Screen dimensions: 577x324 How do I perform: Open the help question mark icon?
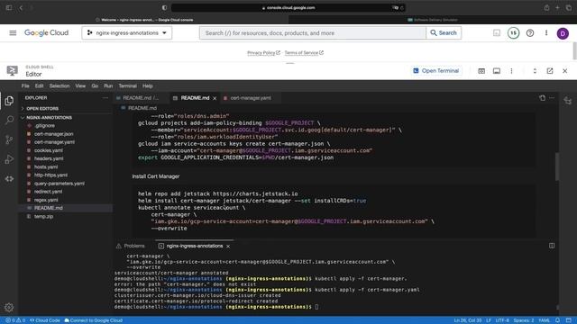[530, 33]
